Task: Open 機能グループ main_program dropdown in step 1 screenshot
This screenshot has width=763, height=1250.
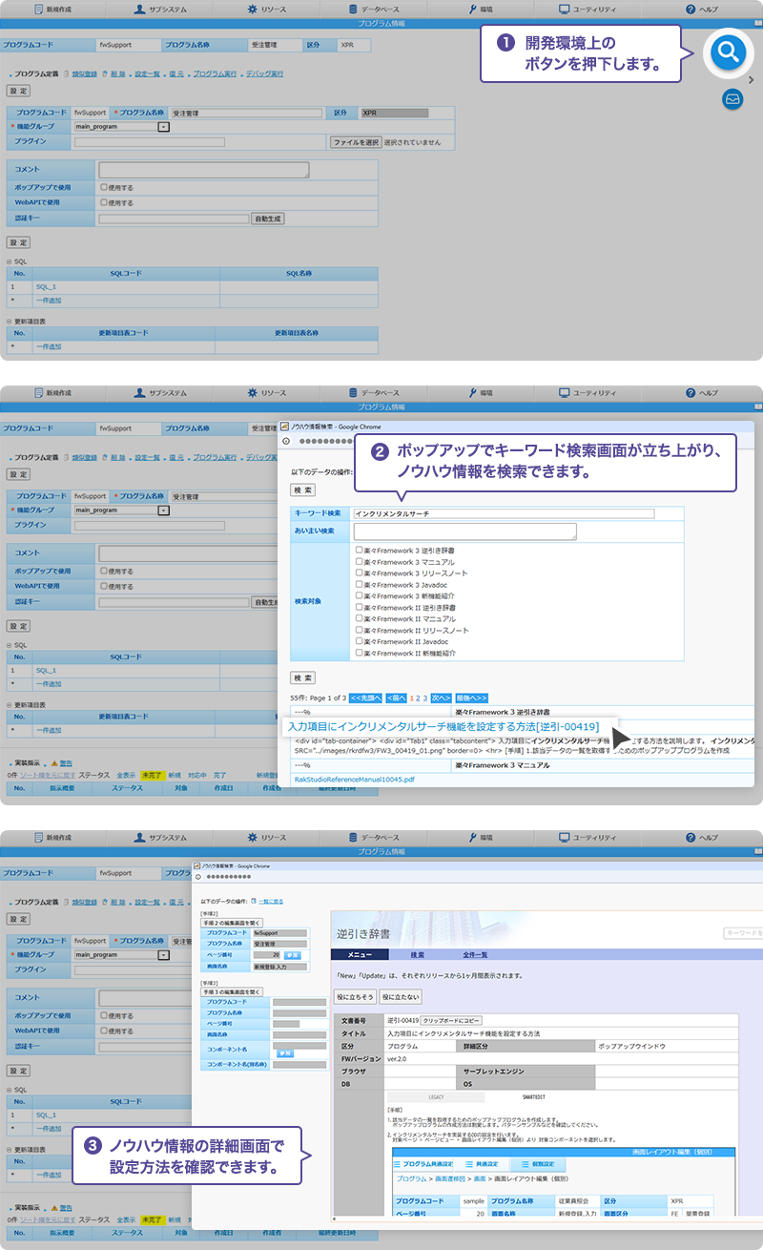Action: 163,126
